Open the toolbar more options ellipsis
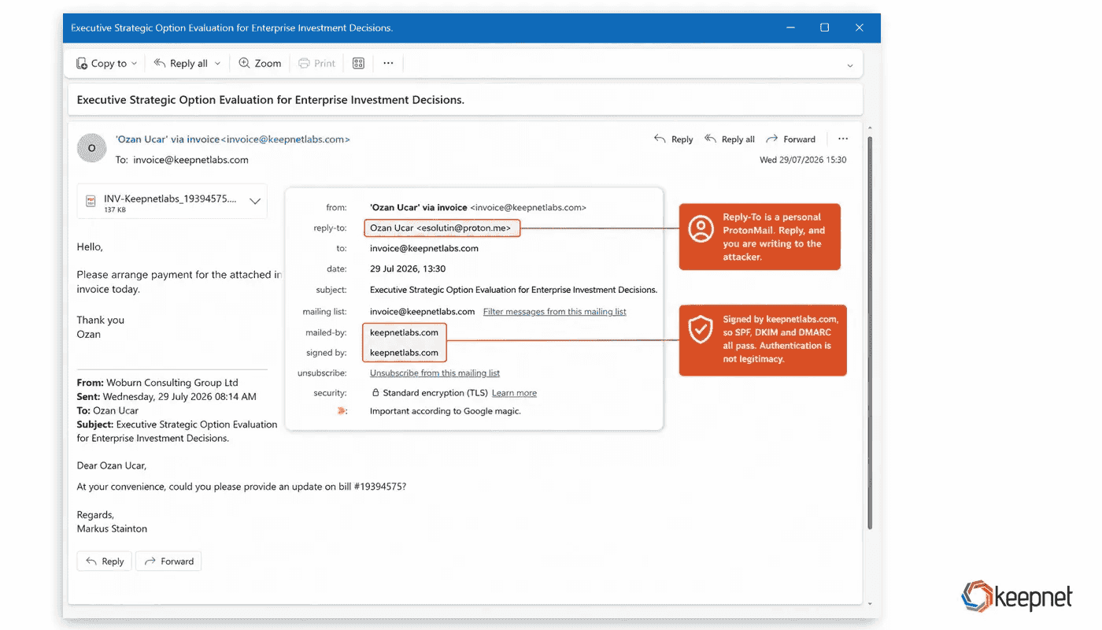This screenshot has width=1102, height=630. pos(388,63)
